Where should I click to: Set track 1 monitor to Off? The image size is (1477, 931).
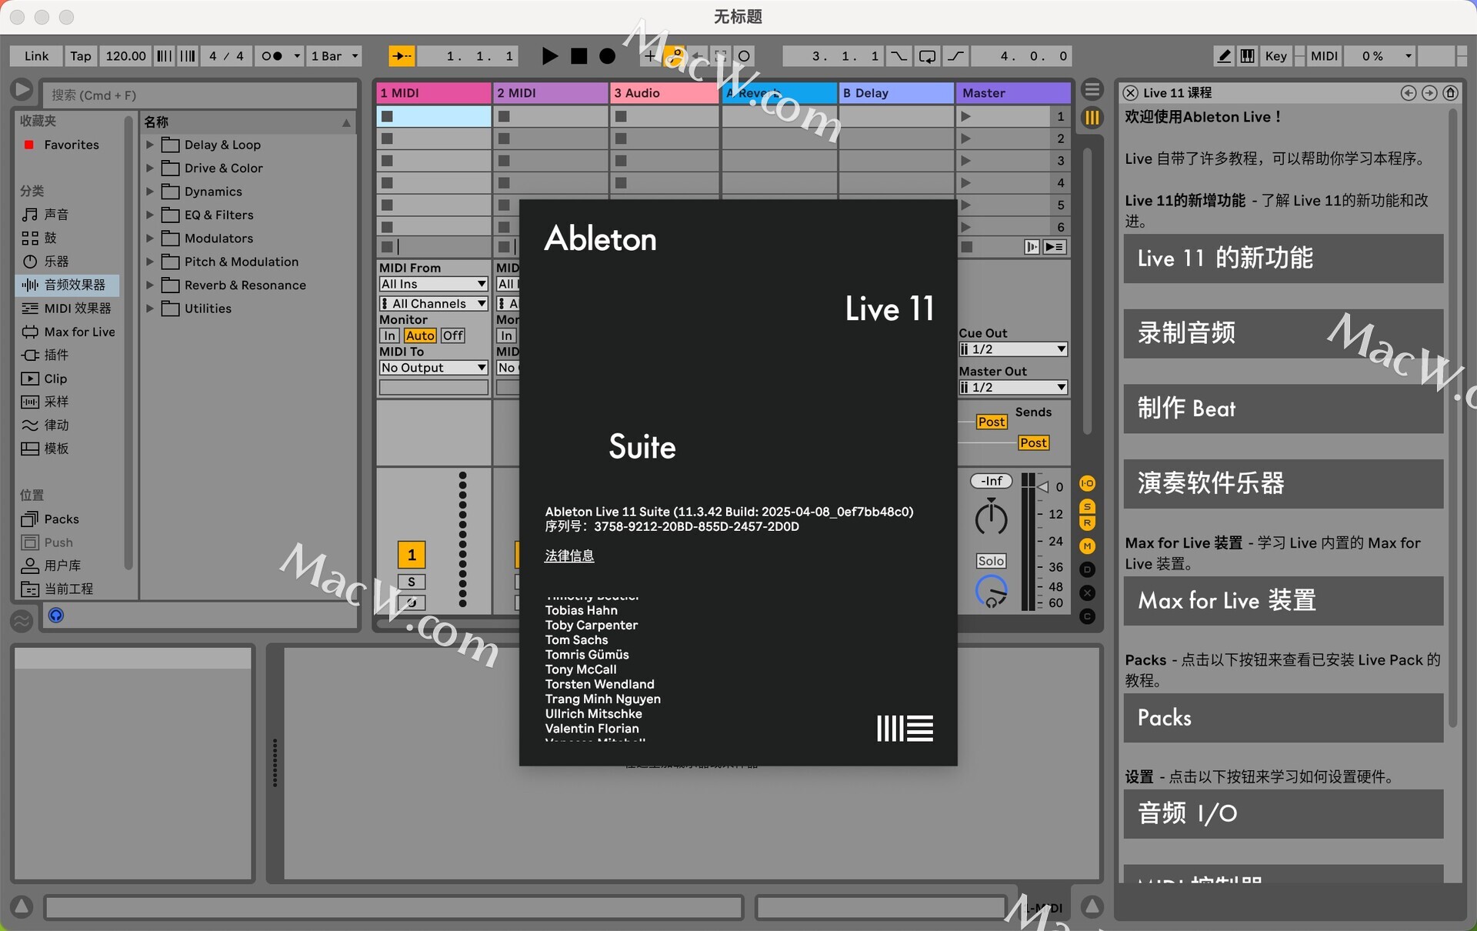click(453, 335)
